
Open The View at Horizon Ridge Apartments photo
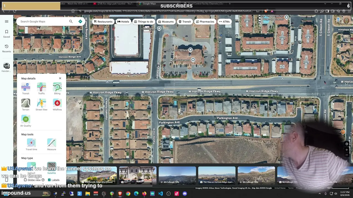(217, 175)
